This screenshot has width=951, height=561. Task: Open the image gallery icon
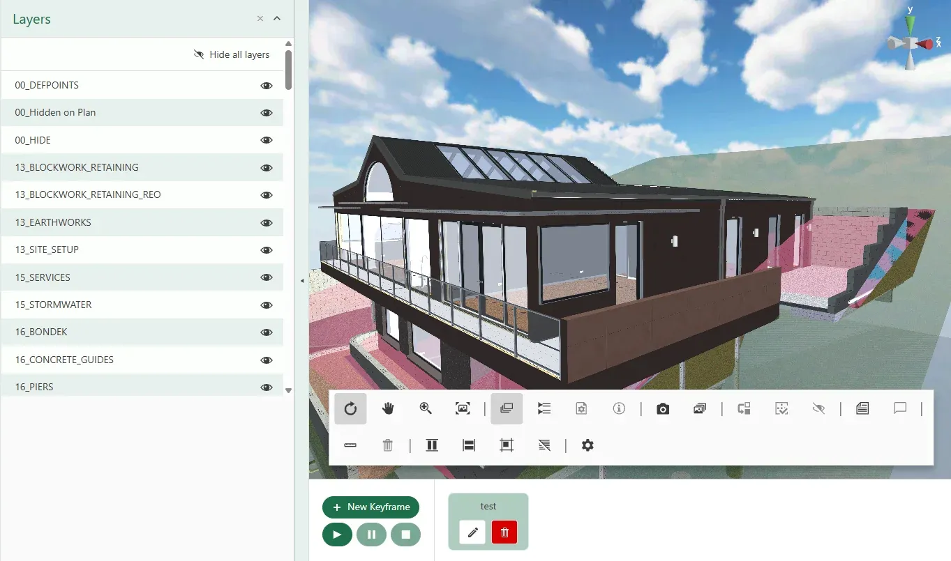click(x=700, y=409)
